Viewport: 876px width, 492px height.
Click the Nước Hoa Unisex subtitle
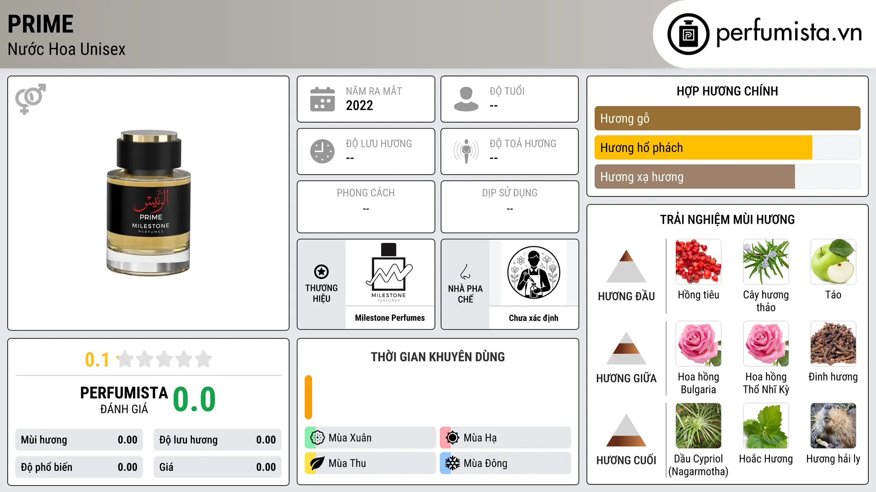(67, 49)
